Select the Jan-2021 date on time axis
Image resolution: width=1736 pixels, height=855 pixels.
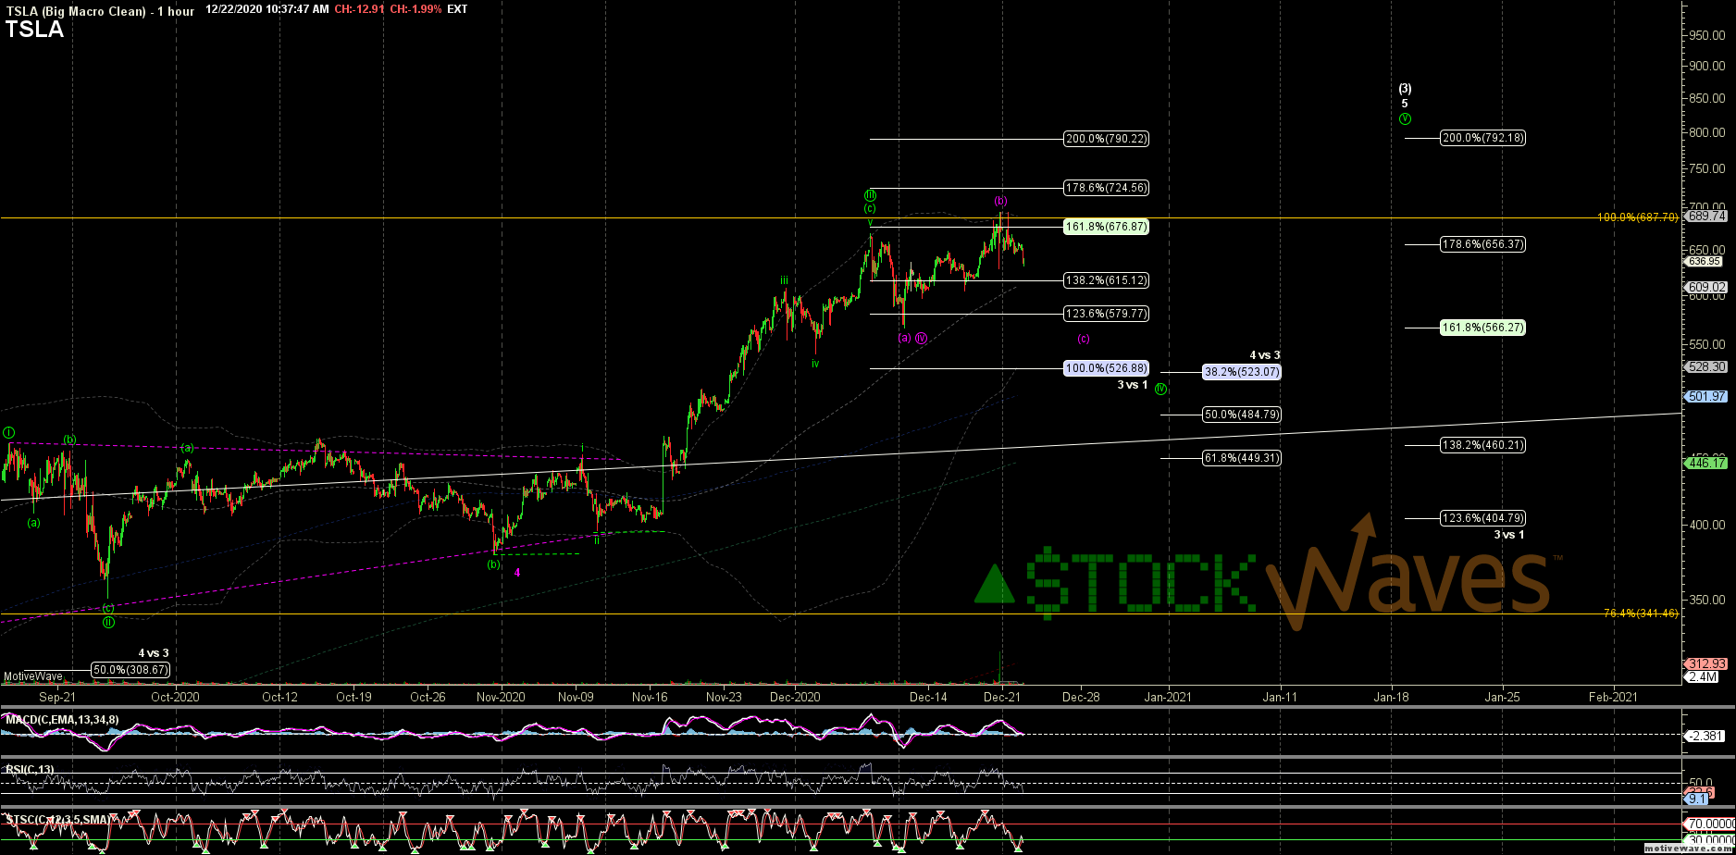pyautogui.click(x=1169, y=696)
